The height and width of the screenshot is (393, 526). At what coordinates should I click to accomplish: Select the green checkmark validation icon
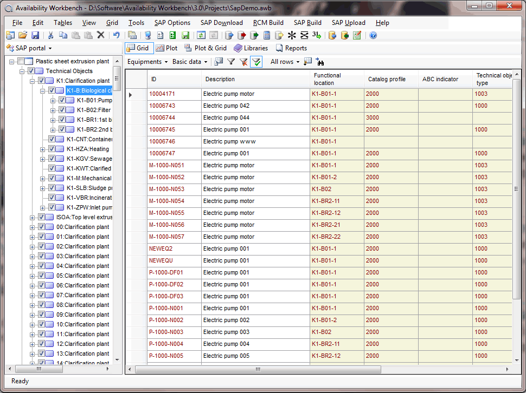(256, 62)
